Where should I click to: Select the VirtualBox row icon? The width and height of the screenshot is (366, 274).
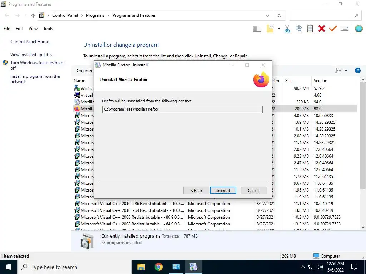point(77,95)
